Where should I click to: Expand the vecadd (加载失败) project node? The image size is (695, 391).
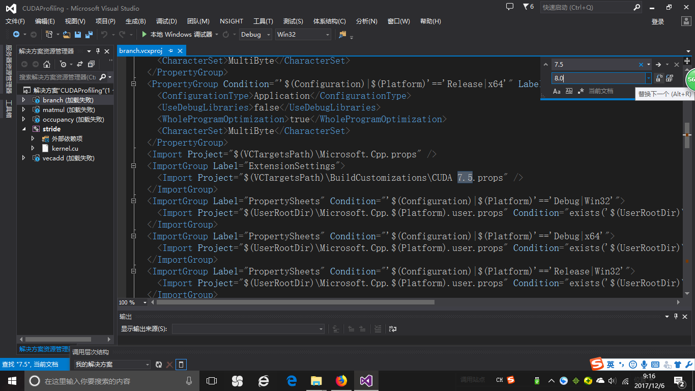pos(23,158)
